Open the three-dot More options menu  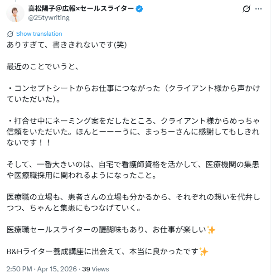259,9
